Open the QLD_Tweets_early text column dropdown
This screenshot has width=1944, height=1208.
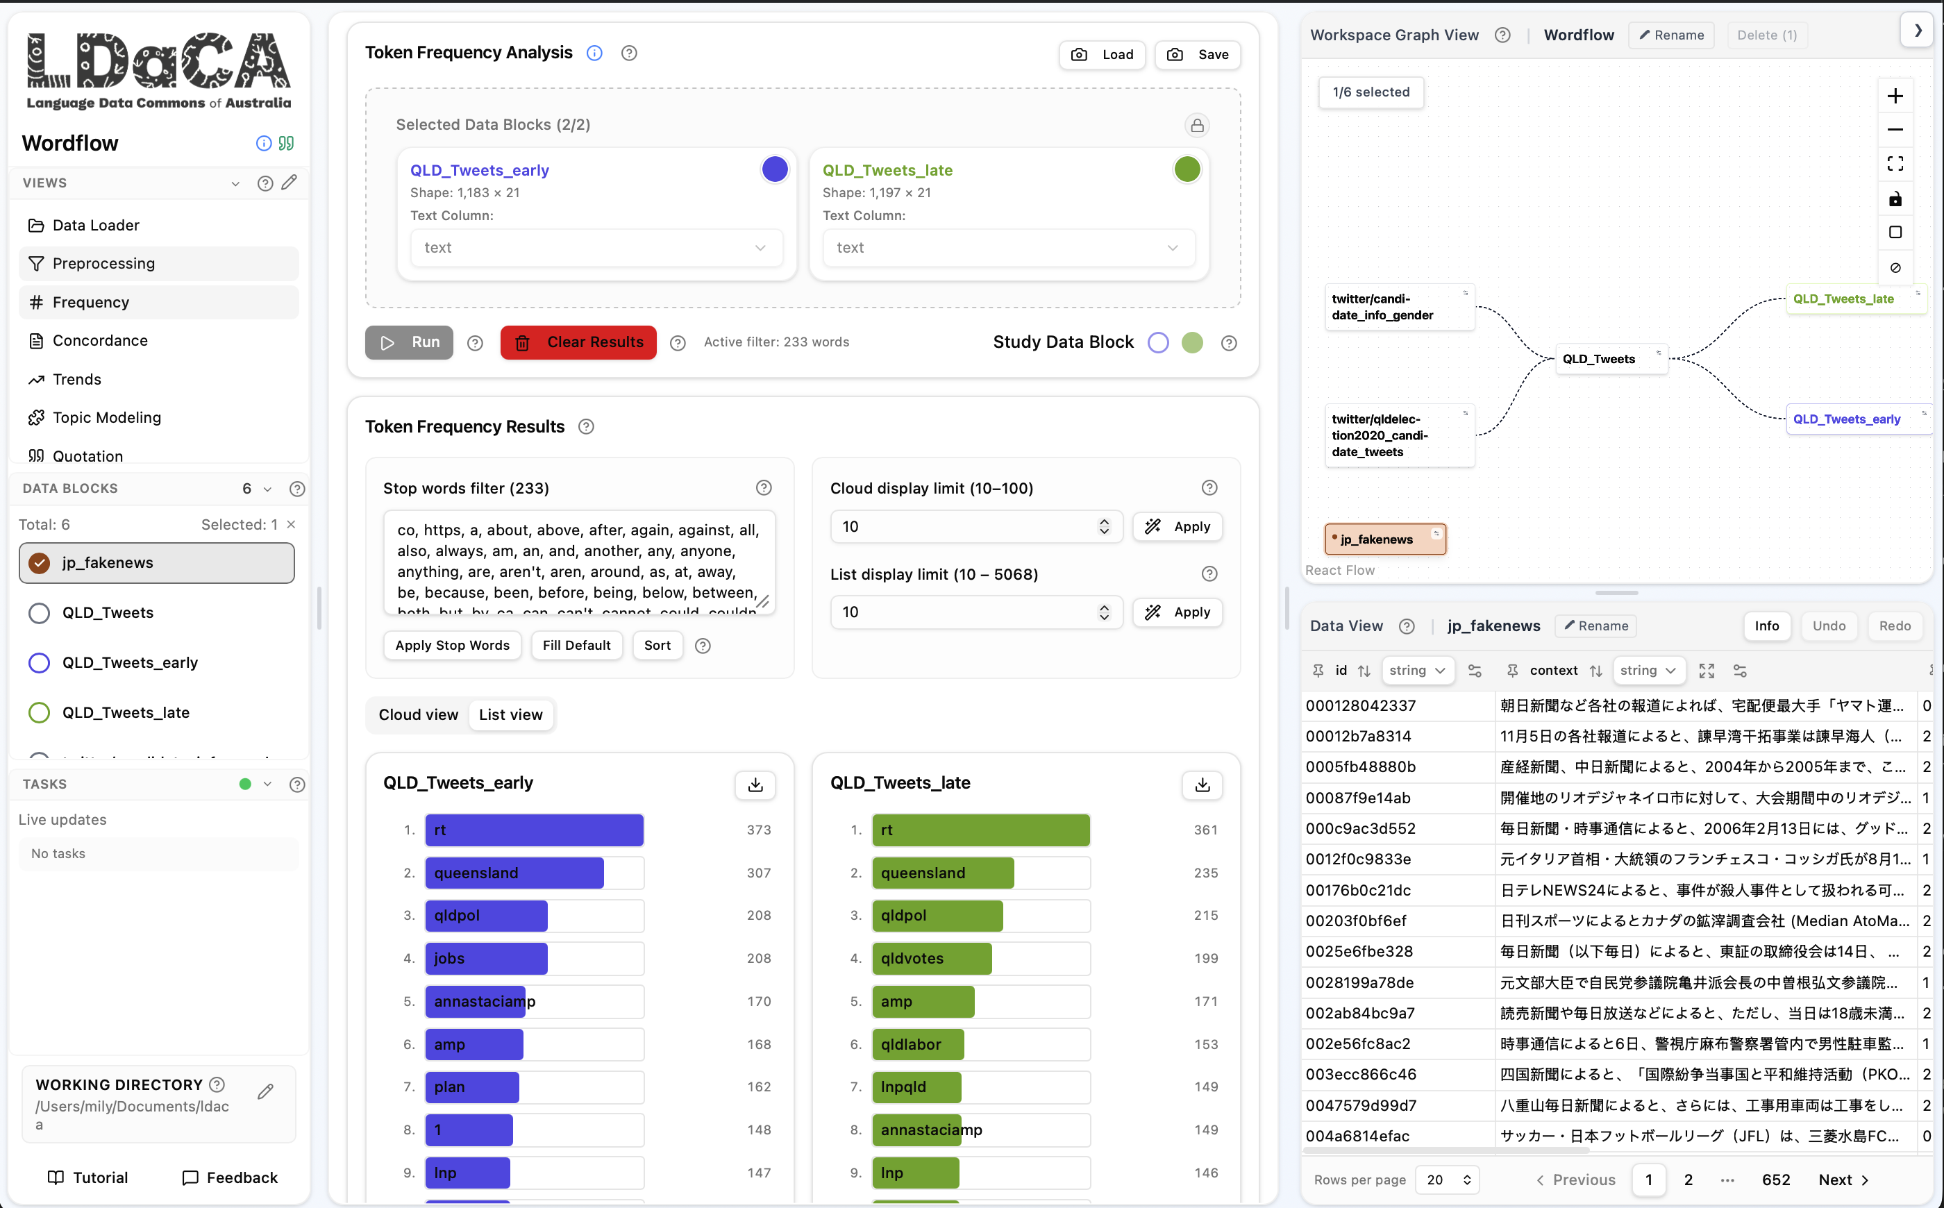click(x=596, y=248)
